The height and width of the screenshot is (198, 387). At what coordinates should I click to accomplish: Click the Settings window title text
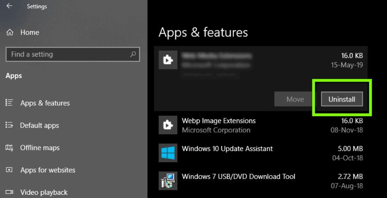(x=37, y=6)
